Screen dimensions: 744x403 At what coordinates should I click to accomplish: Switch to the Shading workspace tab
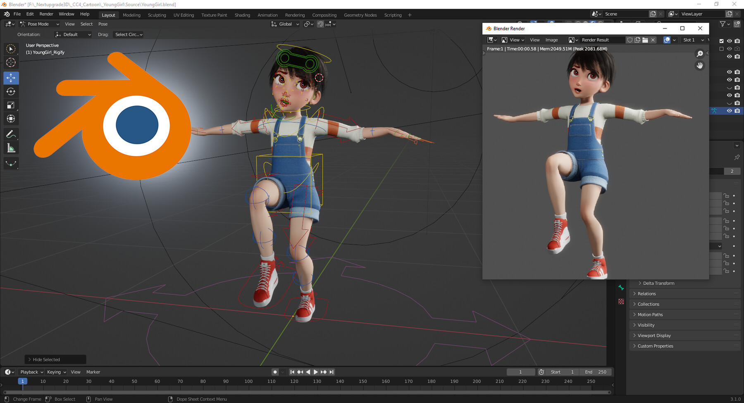pos(242,15)
